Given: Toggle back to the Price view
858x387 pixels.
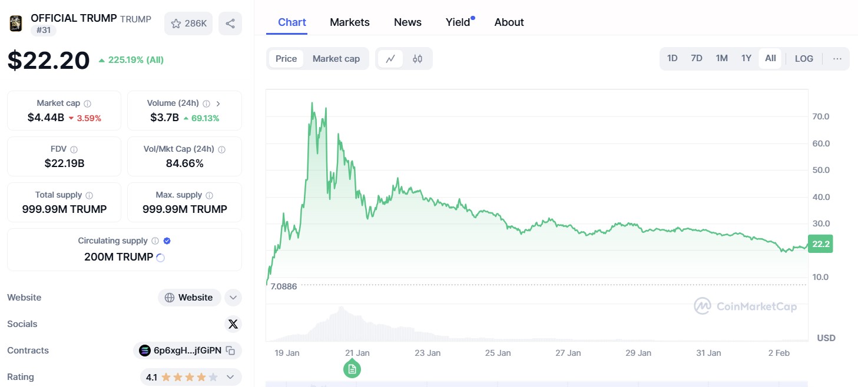Looking at the screenshot, I should [286, 58].
